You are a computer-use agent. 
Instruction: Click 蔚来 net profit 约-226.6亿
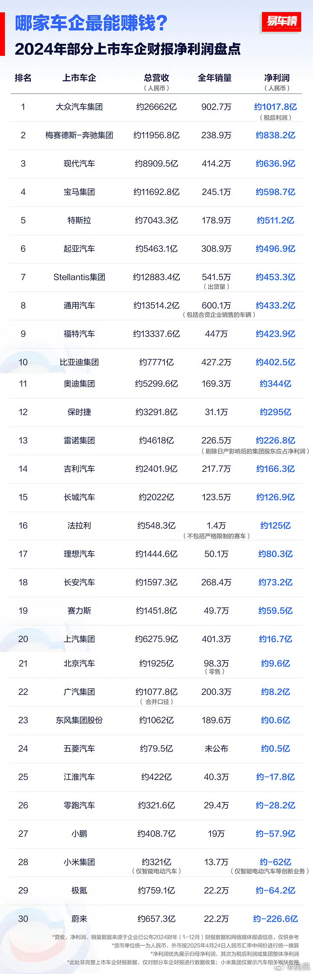tap(275, 919)
